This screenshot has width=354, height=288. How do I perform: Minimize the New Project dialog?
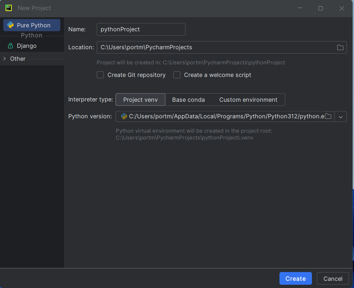coord(300,8)
